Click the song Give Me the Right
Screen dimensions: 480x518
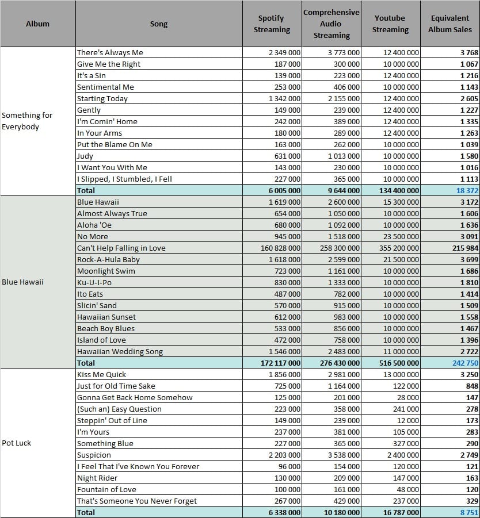pyautogui.click(x=159, y=64)
